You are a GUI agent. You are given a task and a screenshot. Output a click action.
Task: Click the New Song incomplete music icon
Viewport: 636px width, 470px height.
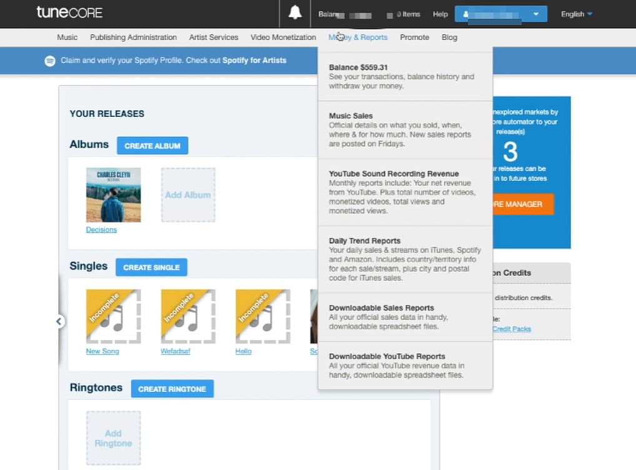[113, 316]
